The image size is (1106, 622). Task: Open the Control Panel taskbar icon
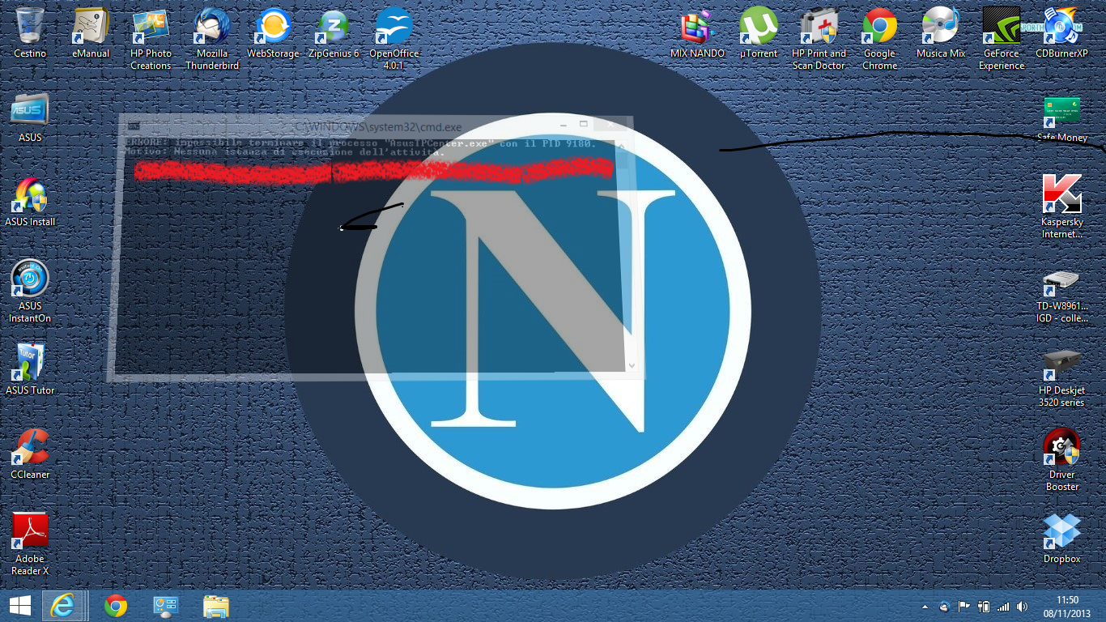pyautogui.click(x=166, y=606)
